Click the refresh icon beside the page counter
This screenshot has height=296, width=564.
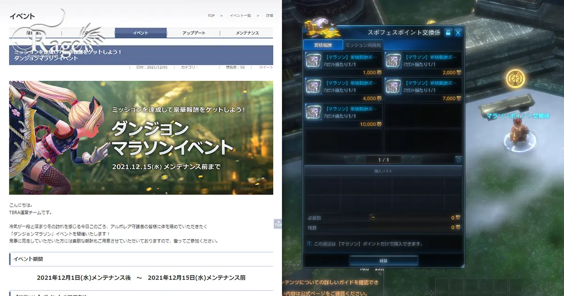tap(458, 160)
